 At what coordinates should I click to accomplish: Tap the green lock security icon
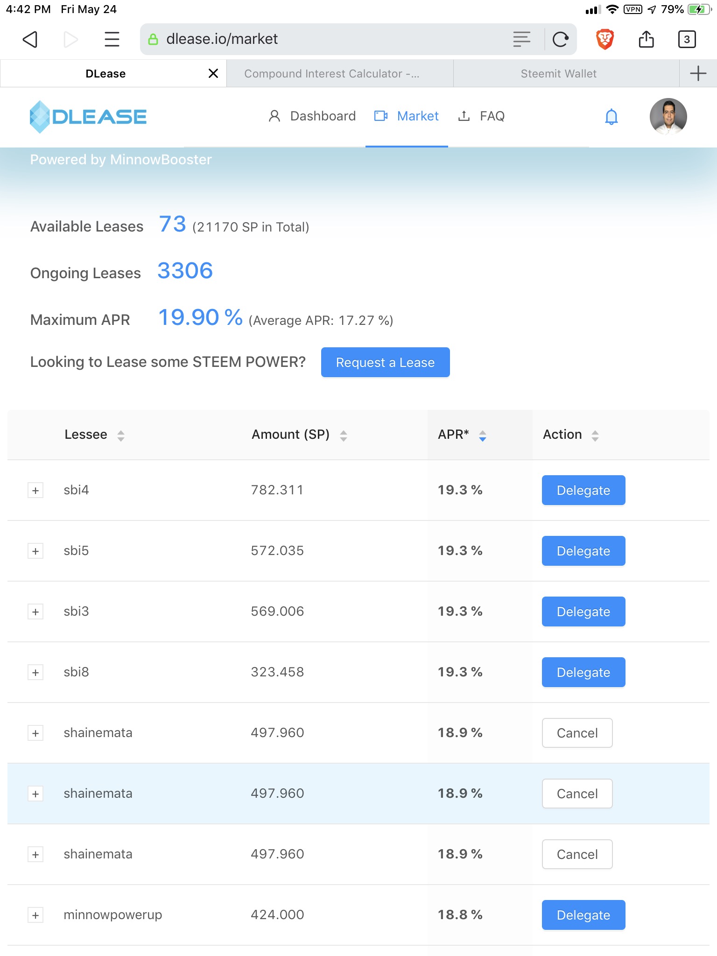click(153, 39)
